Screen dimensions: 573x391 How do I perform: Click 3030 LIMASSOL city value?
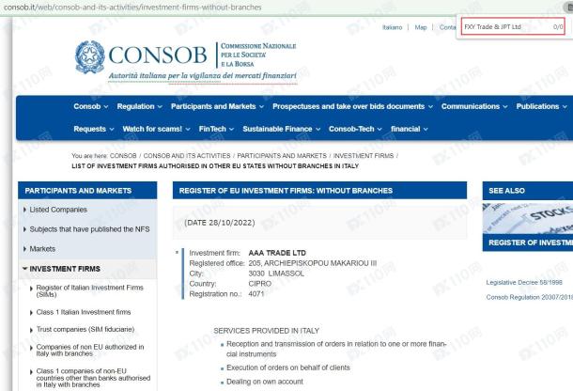click(276, 274)
